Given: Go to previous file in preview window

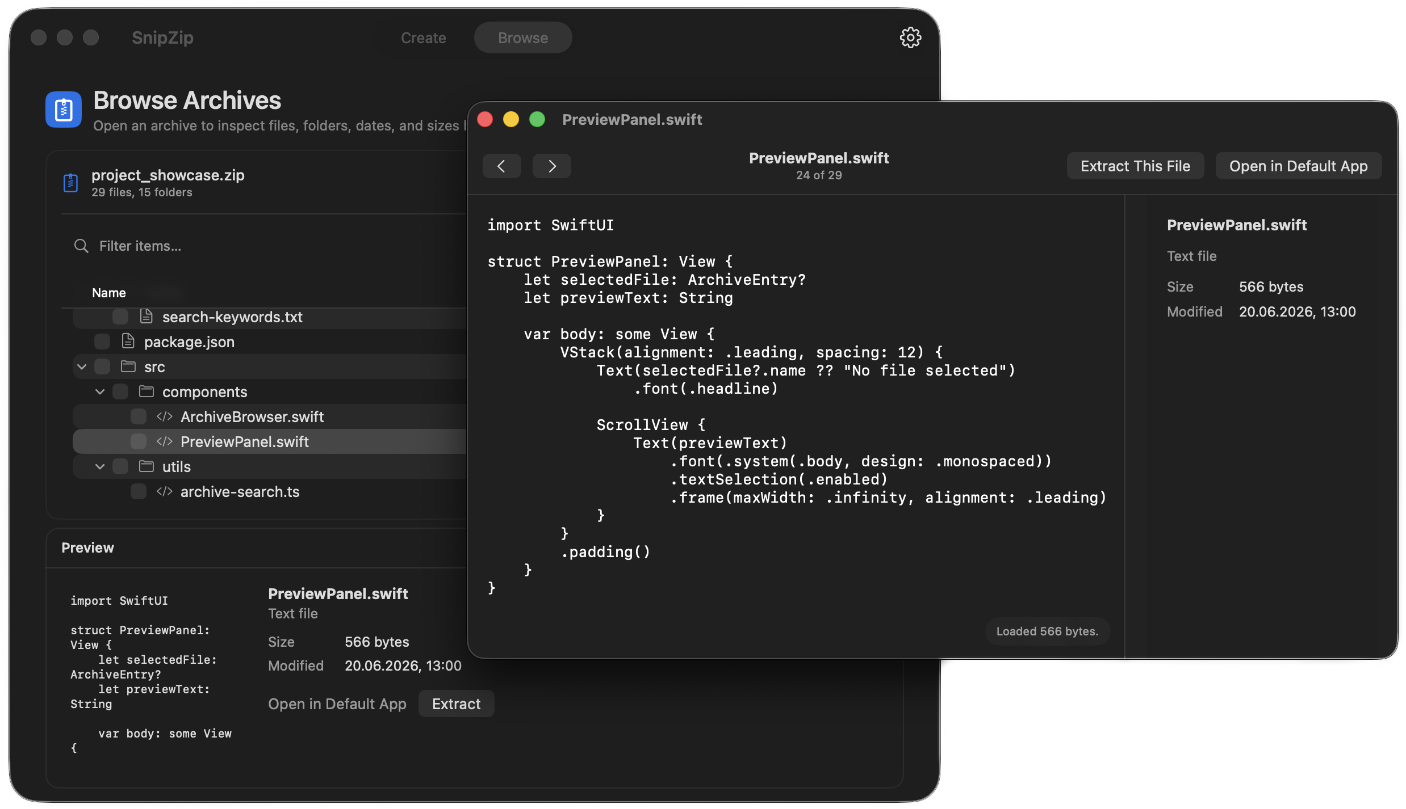Looking at the screenshot, I should tap(501, 166).
